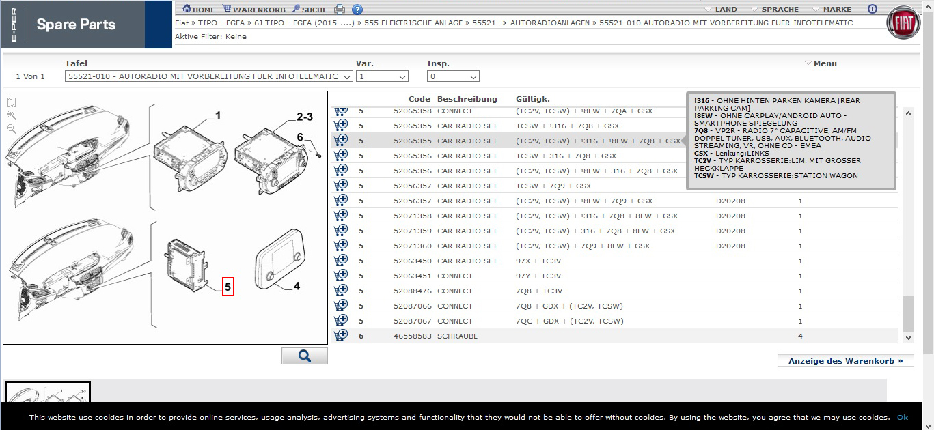Click the blue info circle icon near MARKE

pos(872,9)
